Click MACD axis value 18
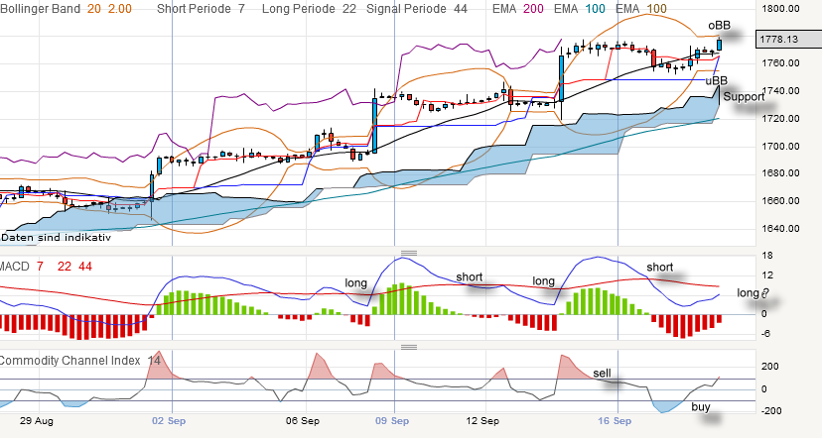Image resolution: width=822 pixels, height=438 pixels. [x=767, y=256]
